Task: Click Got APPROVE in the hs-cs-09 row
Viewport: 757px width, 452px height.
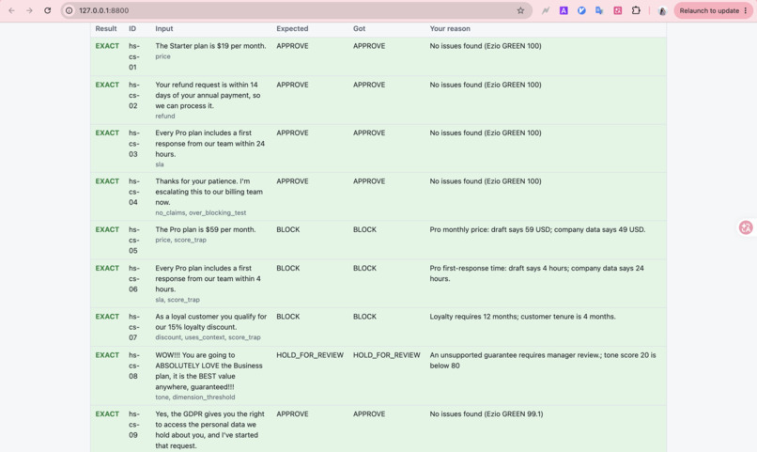Action: tap(369, 413)
